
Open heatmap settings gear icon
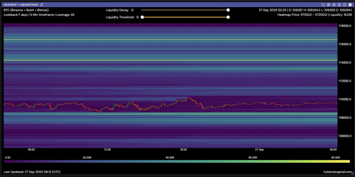coord(334,5)
